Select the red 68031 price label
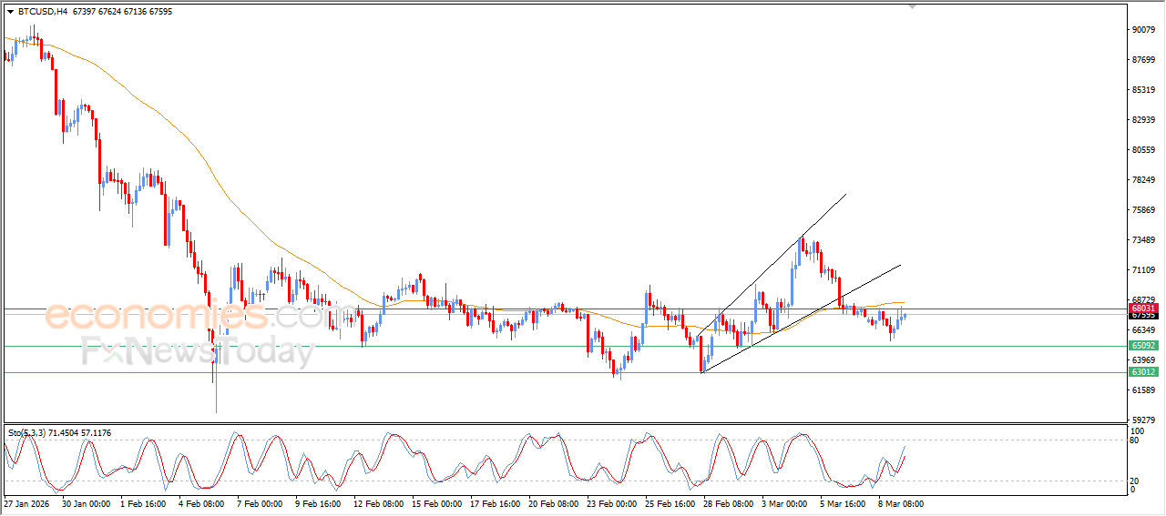The image size is (1166, 516). tap(1143, 309)
